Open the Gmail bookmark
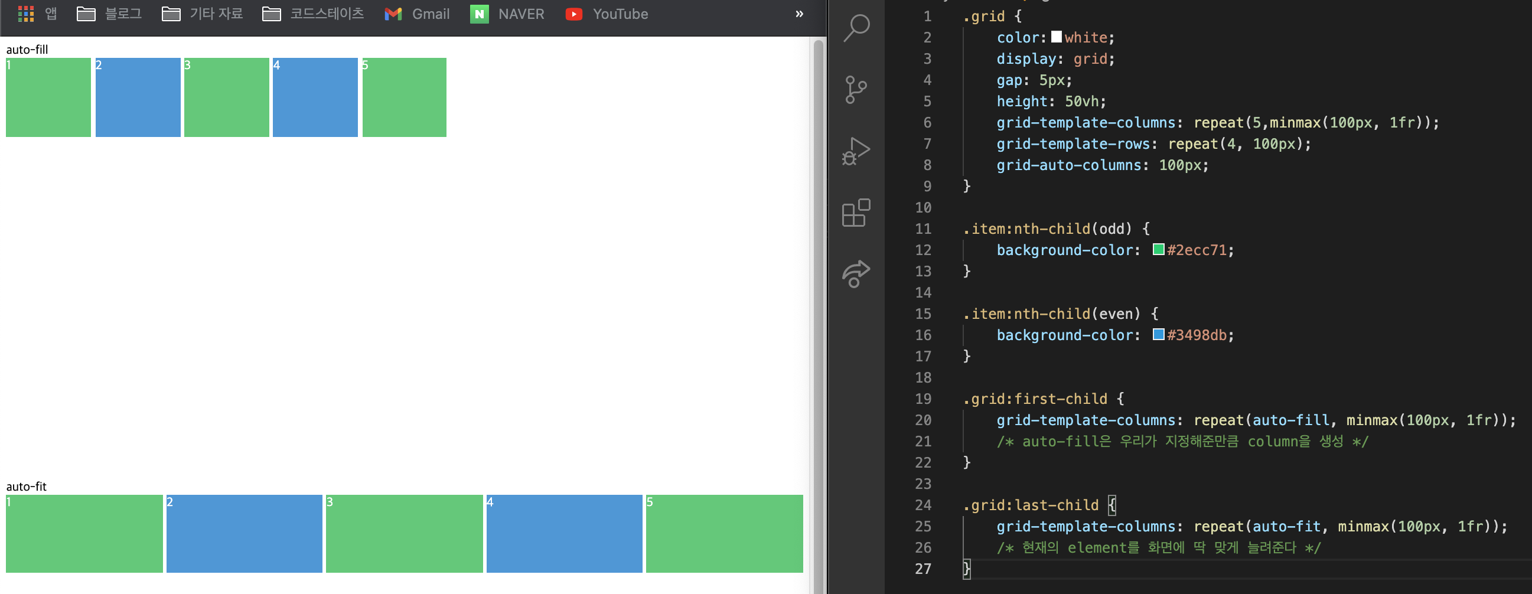The width and height of the screenshot is (1532, 594). tap(417, 14)
